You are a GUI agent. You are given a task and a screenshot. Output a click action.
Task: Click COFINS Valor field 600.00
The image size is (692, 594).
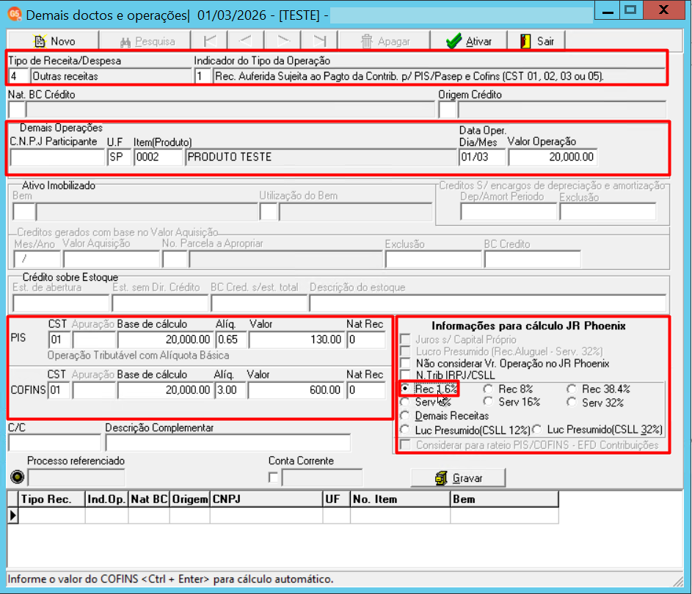click(x=296, y=390)
